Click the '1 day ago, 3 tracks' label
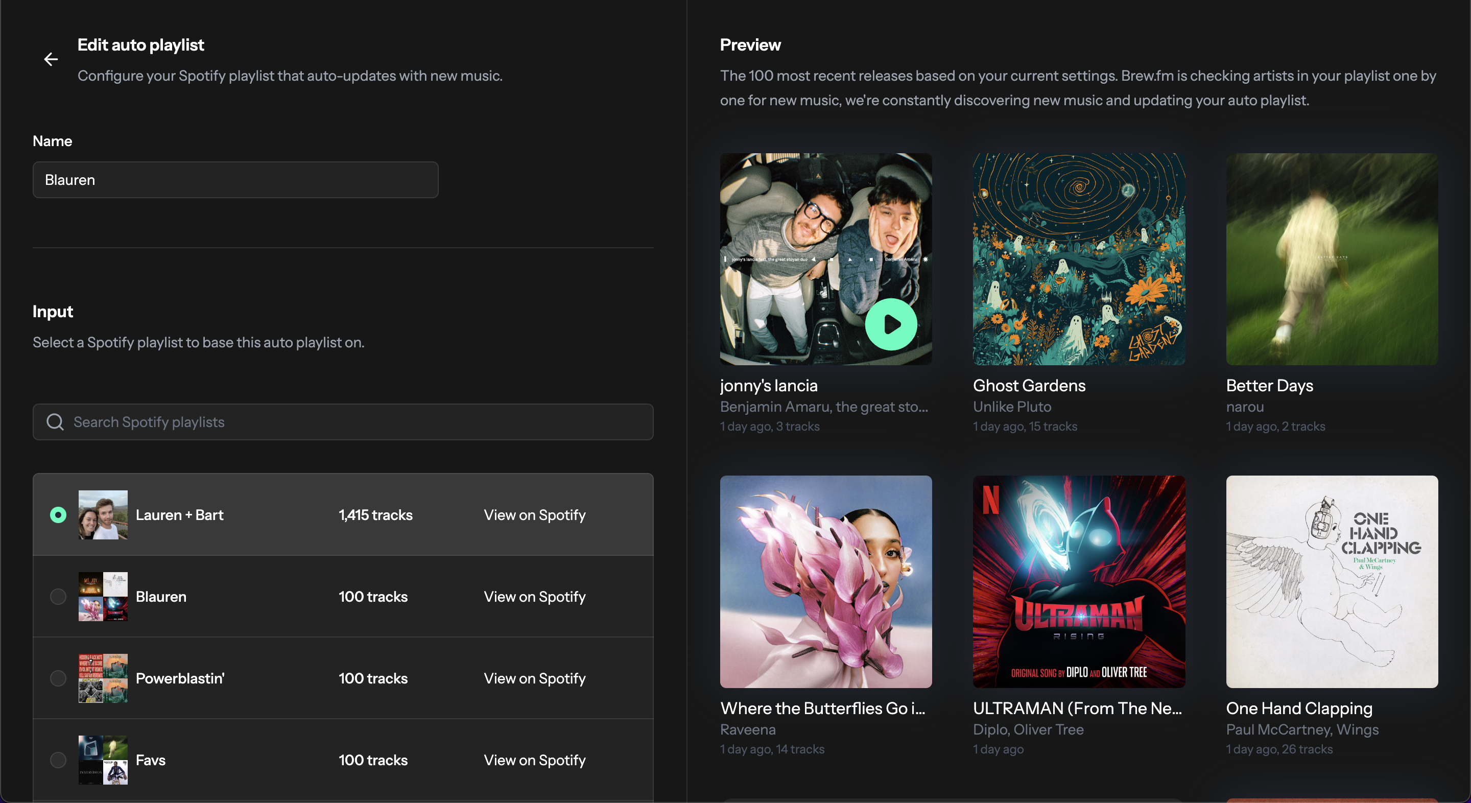1471x803 pixels. point(770,427)
